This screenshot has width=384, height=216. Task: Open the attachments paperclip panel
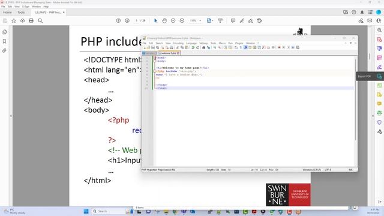[x=4, y=50]
